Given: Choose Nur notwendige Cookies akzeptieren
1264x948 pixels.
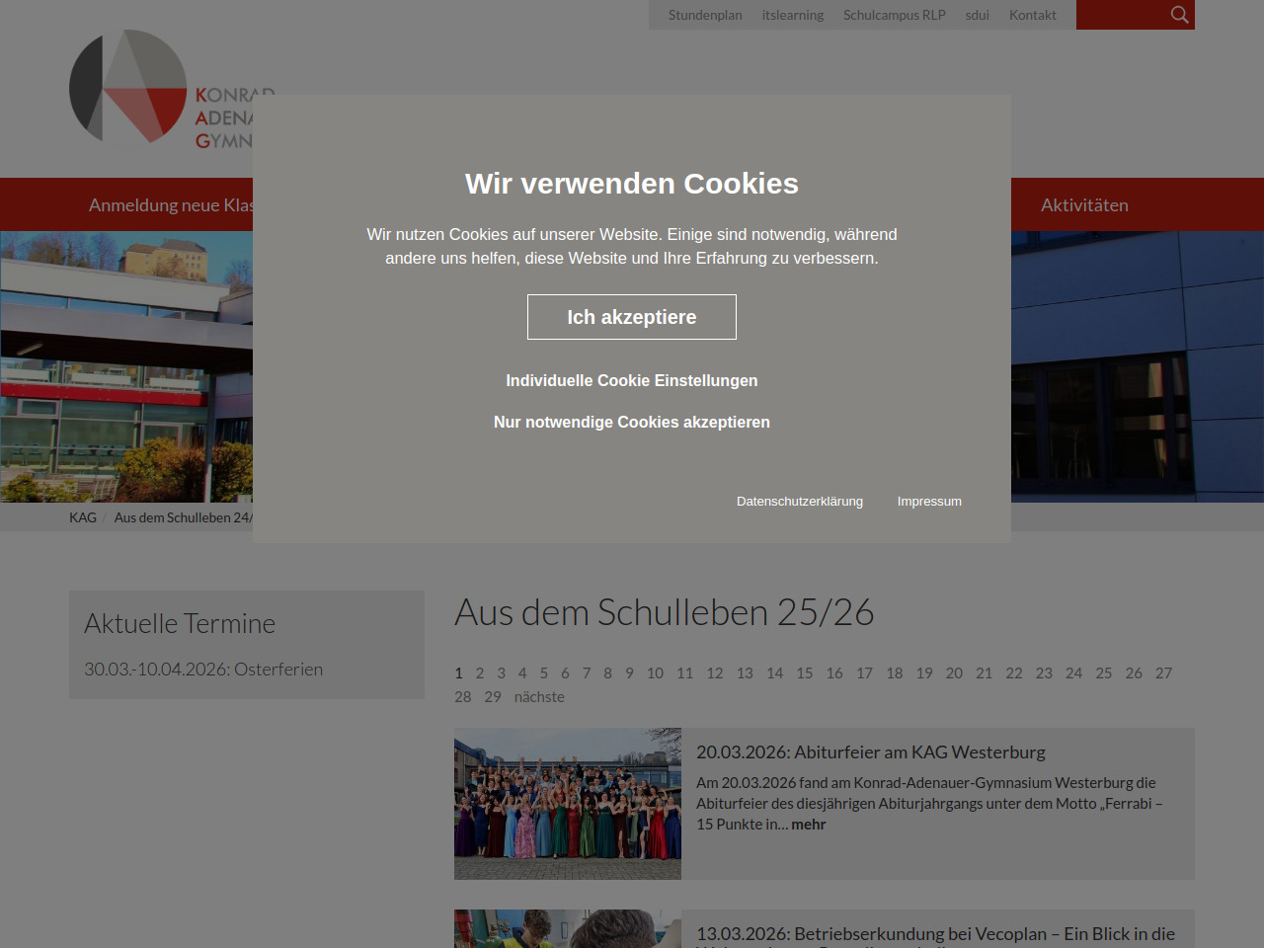Looking at the screenshot, I should tap(632, 422).
